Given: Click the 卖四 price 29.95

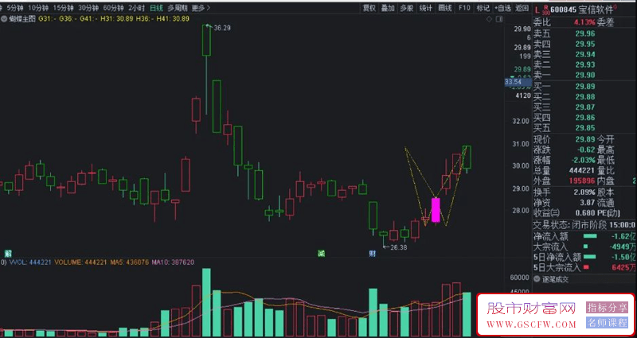Looking at the screenshot, I should point(585,44).
